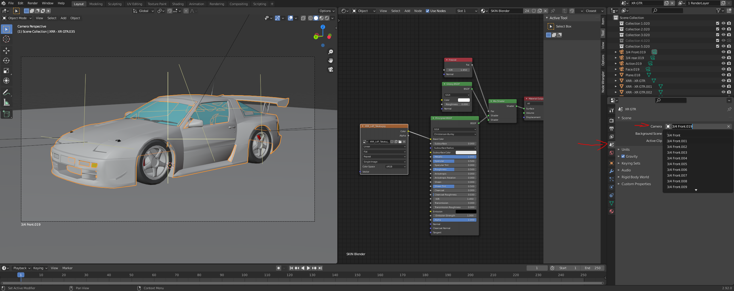Open the Material properties tab icon
734x291 pixels.
[612, 211]
